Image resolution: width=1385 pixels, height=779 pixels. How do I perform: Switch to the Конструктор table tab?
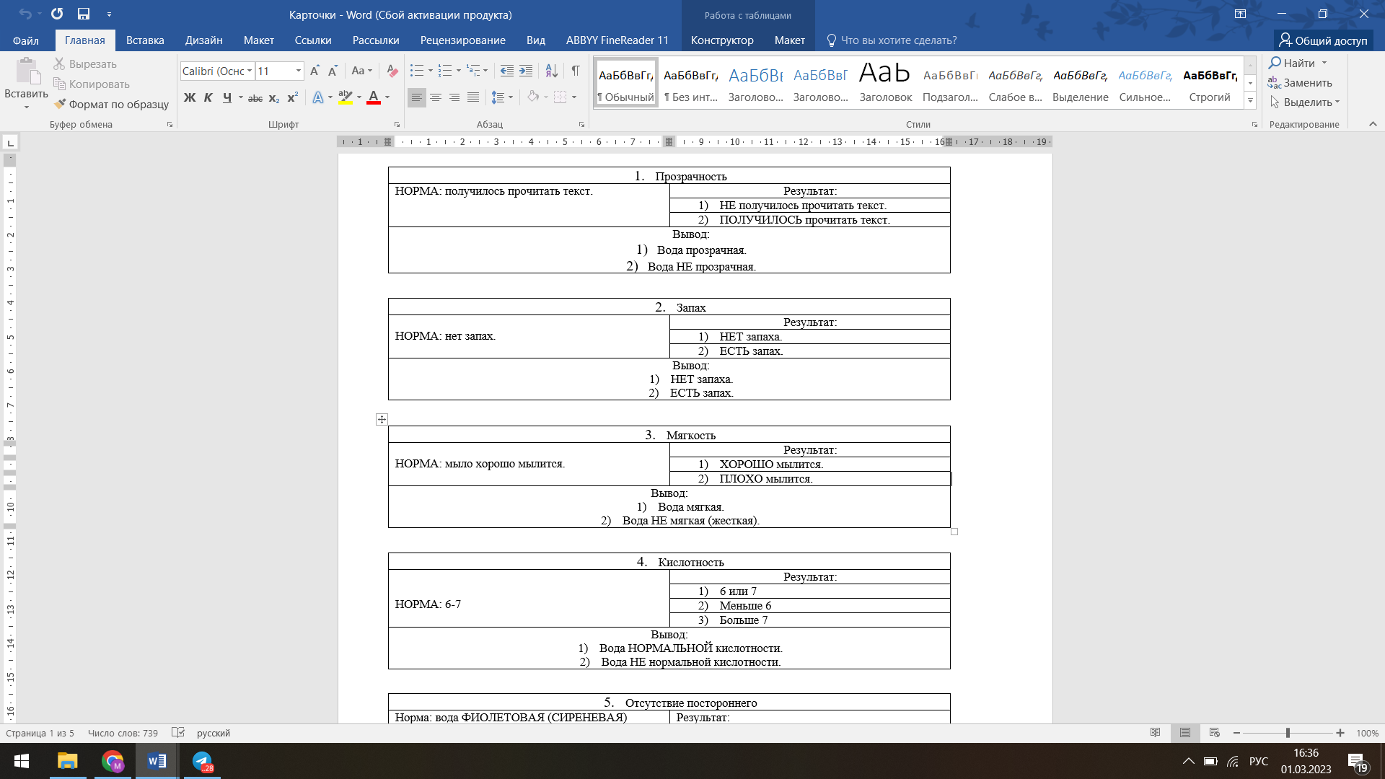722,40
